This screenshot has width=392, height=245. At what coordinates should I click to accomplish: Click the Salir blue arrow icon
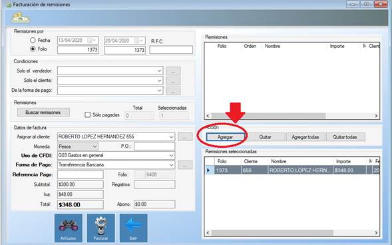133,228
